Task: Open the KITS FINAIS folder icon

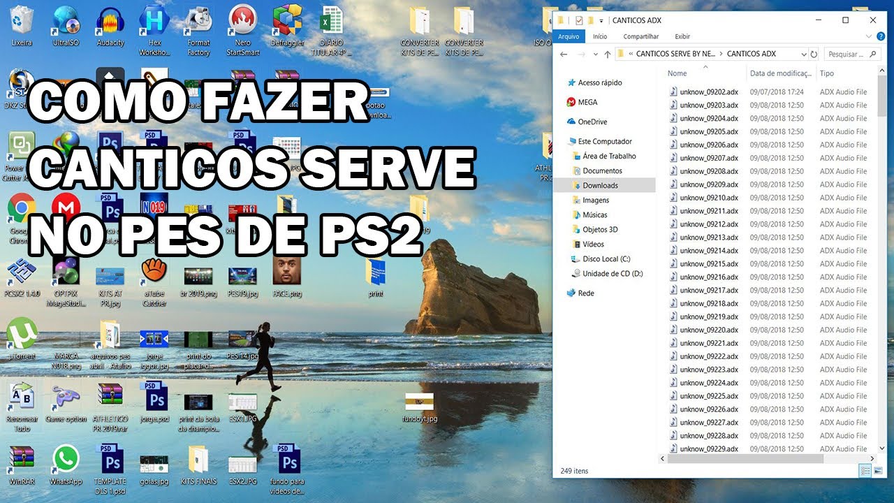Action: [x=198, y=465]
